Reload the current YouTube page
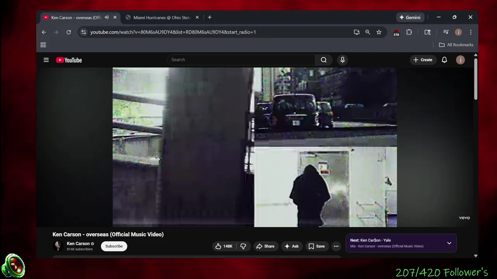 [x=69, y=32]
